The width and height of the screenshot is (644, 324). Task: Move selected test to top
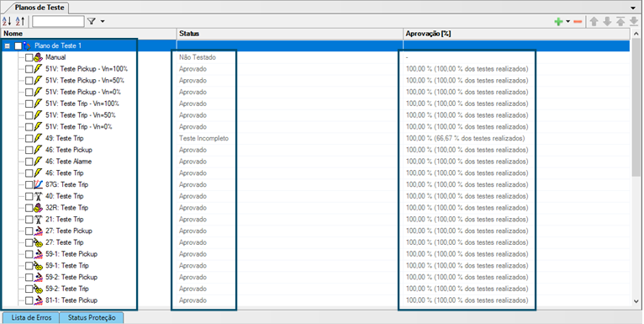pyautogui.click(x=620, y=22)
